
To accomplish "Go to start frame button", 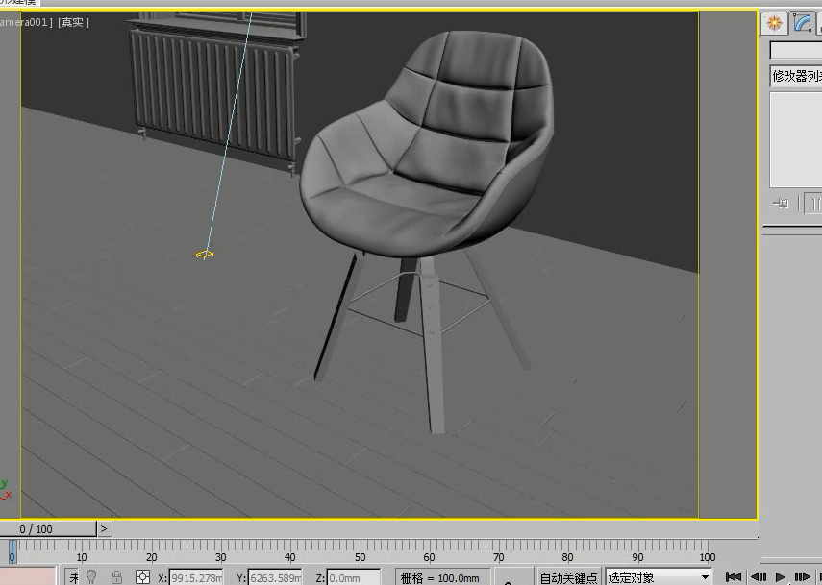I will tap(734, 577).
